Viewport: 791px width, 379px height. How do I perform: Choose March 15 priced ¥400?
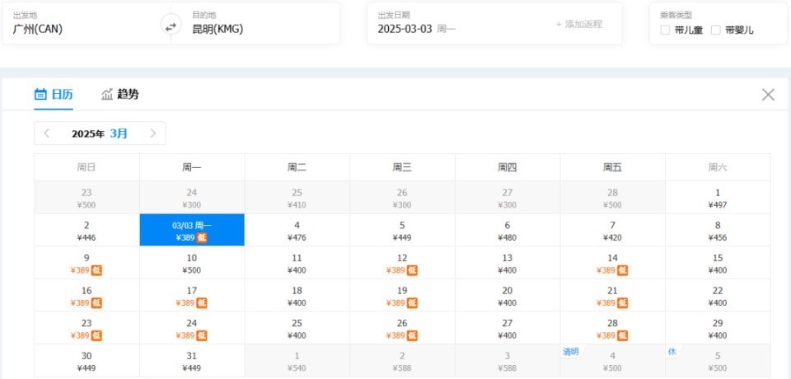coord(718,264)
